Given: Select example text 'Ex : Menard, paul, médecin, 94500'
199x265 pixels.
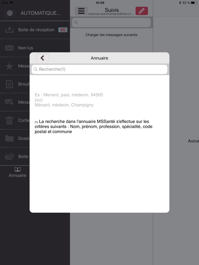Looking at the screenshot, I should (69, 95).
